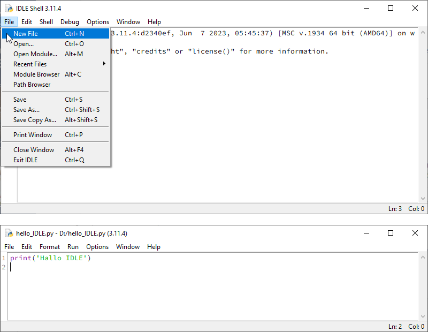This screenshot has width=428, height=332.
Task: Click [MSC v.1934 64 bit text
Action: 317,33
